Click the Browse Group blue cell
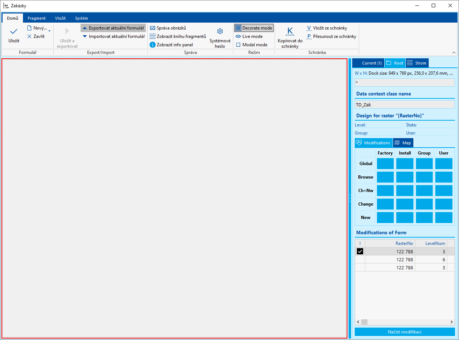Screen dimensions: 459x340 coord(424,177)
